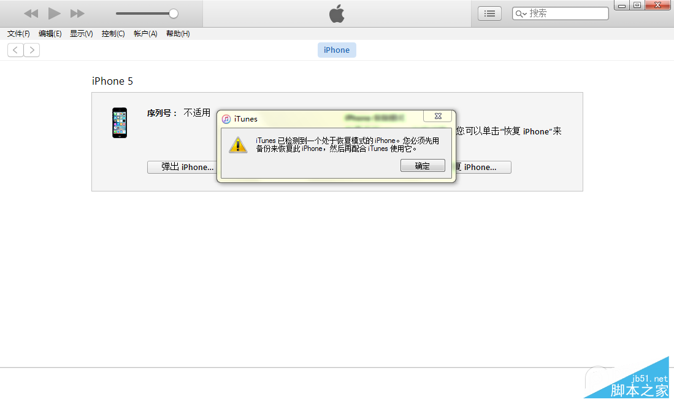Go back with the left arrow button

pos(15,50)
